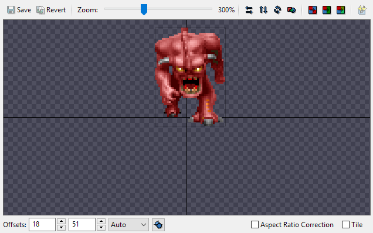Open the graphic format conversion tool
This screenshot has height=233, width=373.
coord(291,10)
